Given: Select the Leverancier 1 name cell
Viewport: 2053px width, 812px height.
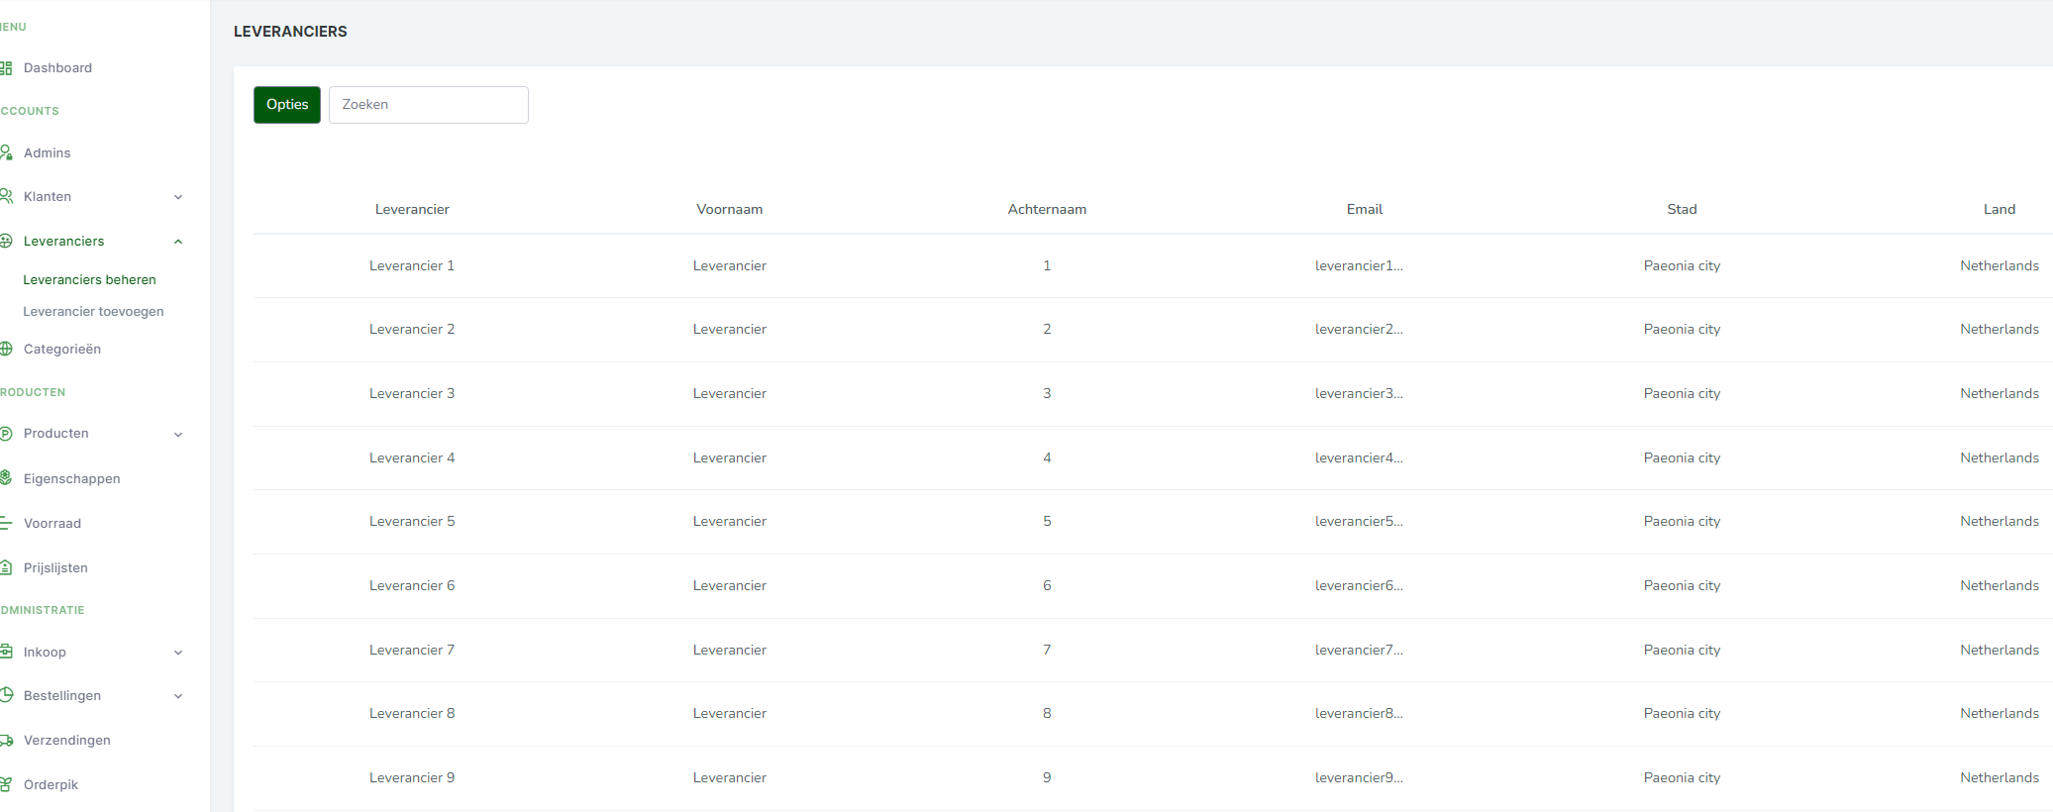Looking at the screenshot, I should (x=412, y=266).
